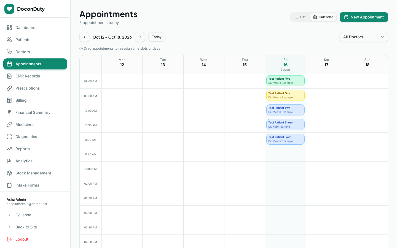Switch to List view
Viewport: 397px width, 248px height.
pos(300,17)
